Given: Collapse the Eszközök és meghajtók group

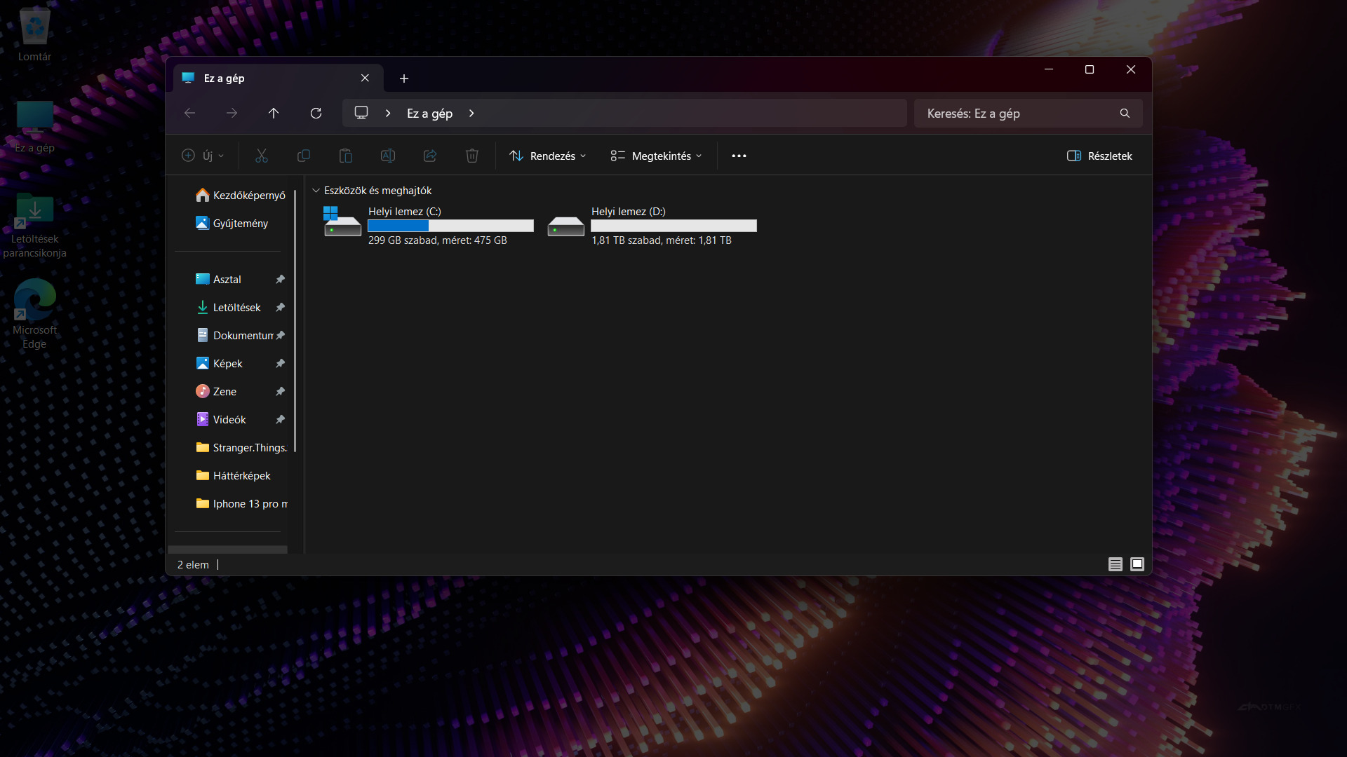Looking at the screenshot, I should (x=316, y=191).
